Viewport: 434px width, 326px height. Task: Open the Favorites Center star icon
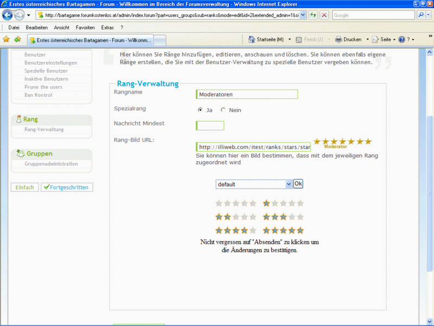[6, 39]
